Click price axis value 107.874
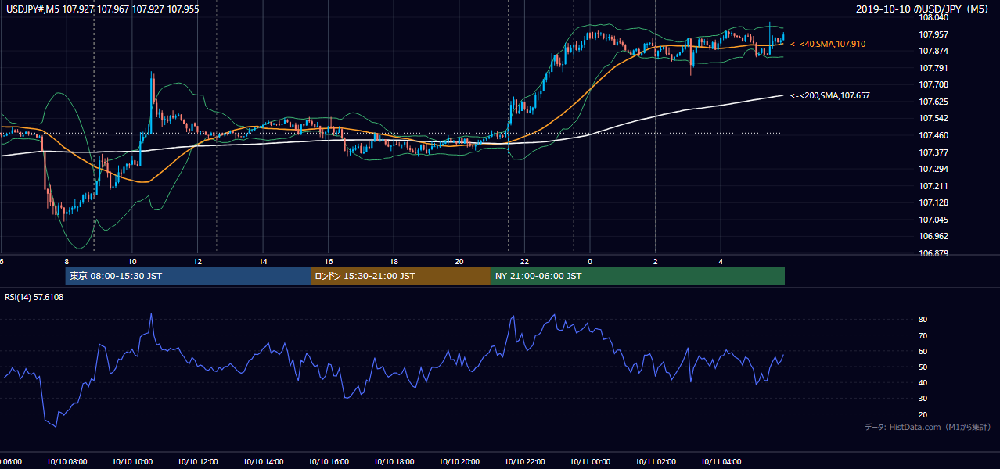This screenshot has height=469, width=1000. [934, 51]
